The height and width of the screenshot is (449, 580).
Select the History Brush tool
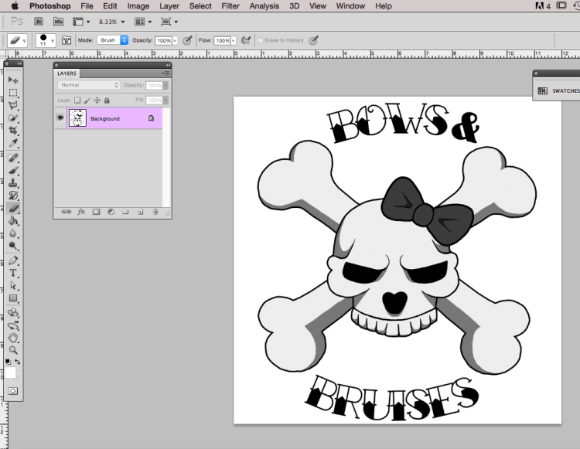tap(13, 196)
